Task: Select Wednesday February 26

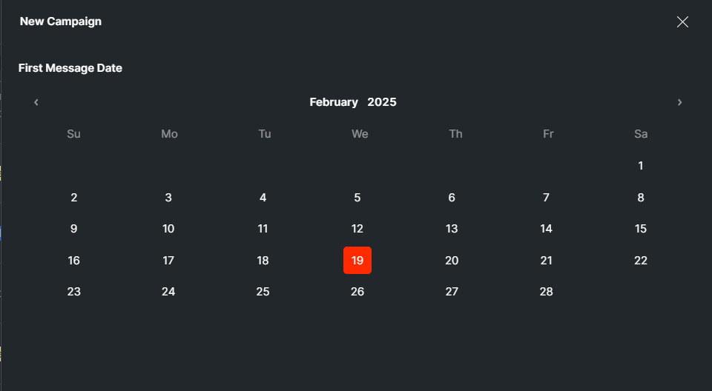Action: 357,292
